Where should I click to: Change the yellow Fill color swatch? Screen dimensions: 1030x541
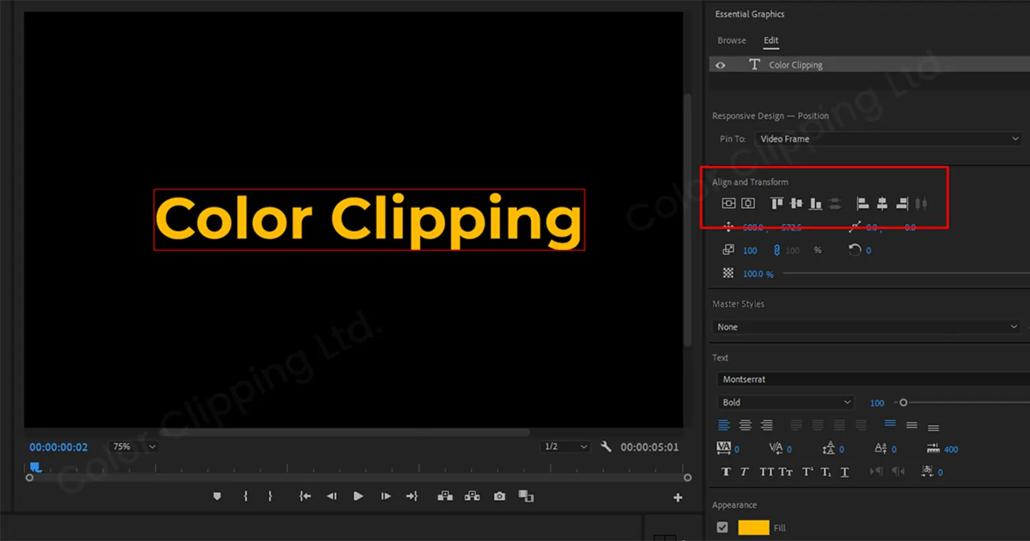[754, 527]
